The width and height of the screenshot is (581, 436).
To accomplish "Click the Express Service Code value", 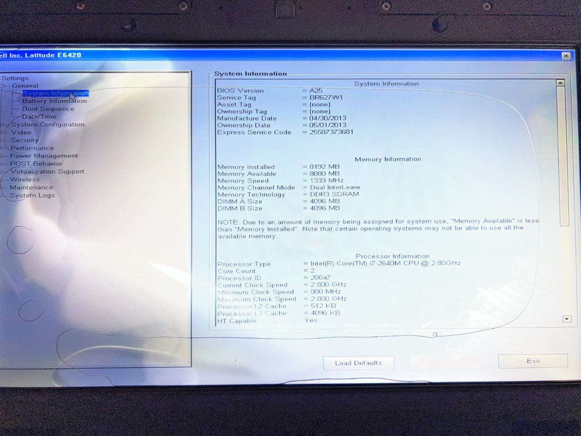I will tap(331, 132).
